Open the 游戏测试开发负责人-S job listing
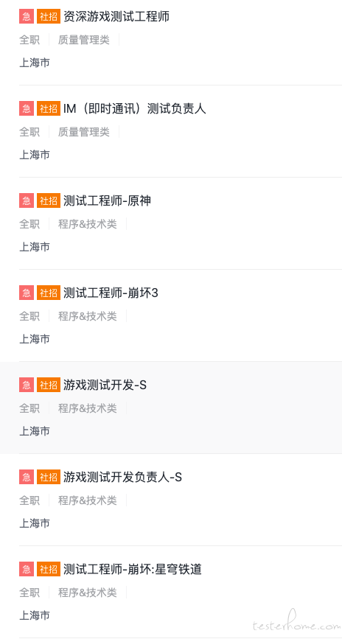 122,477
